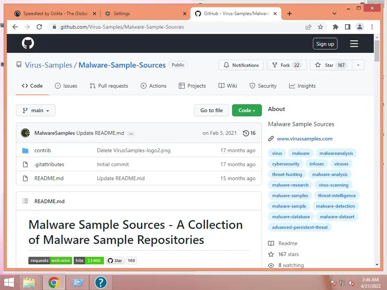The height and width of the screenshot is (290, 387).
Task: Click the network tray icon
Action: (x=342, y=282)
